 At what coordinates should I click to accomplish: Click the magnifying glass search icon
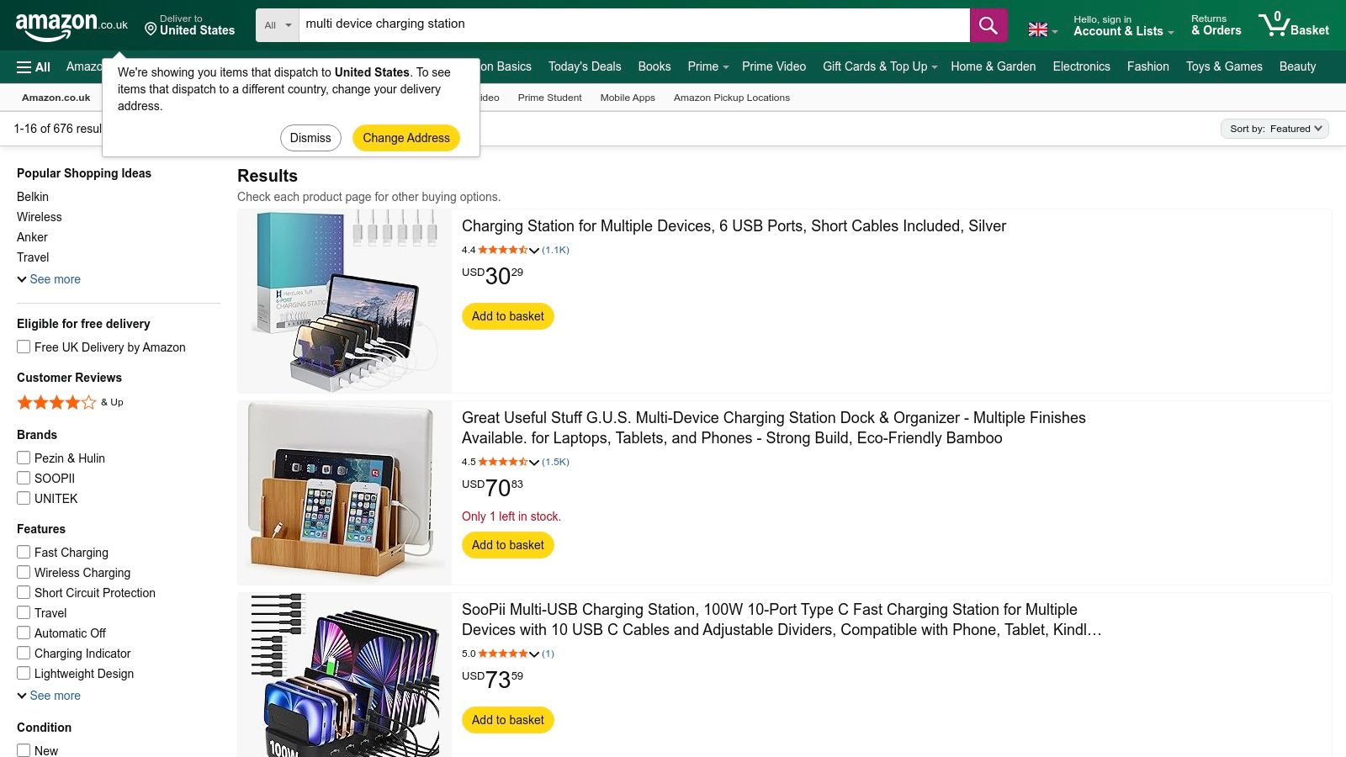coord(987,25)
